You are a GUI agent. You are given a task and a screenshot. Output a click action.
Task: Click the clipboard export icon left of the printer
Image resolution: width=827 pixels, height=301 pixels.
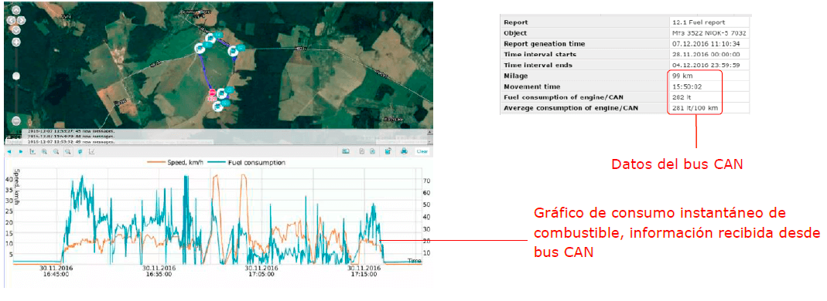388,151
